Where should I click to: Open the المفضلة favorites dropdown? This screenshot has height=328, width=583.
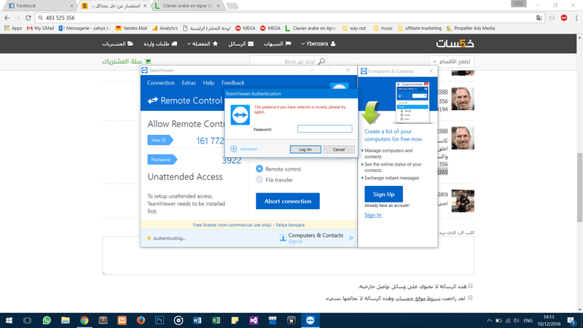(203, 44)
